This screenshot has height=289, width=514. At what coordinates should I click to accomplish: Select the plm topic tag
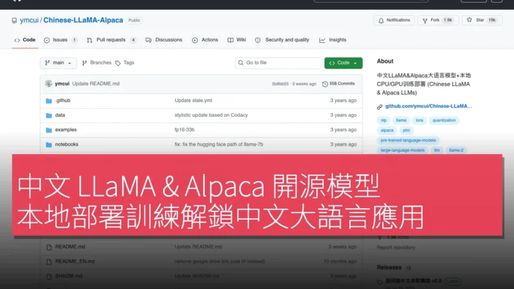point(406,130)
